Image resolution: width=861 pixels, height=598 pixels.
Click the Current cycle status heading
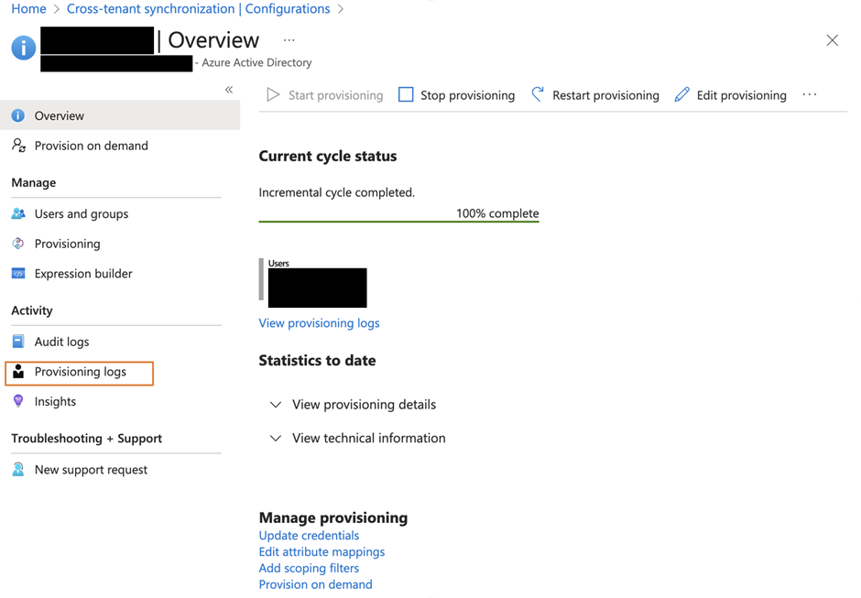click(327, 156)
